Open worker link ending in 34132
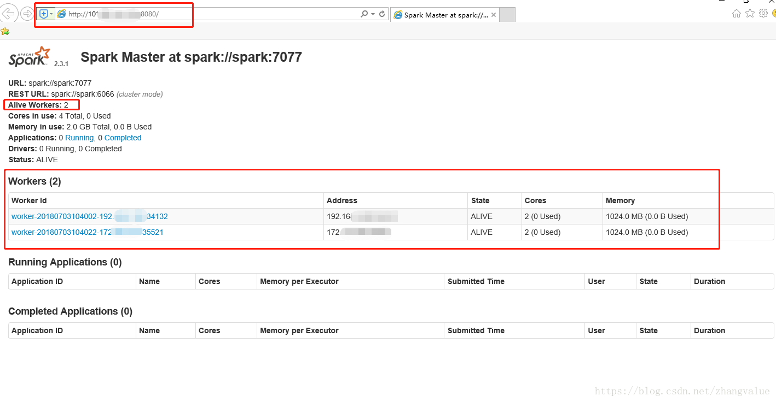 pos(89,216)
